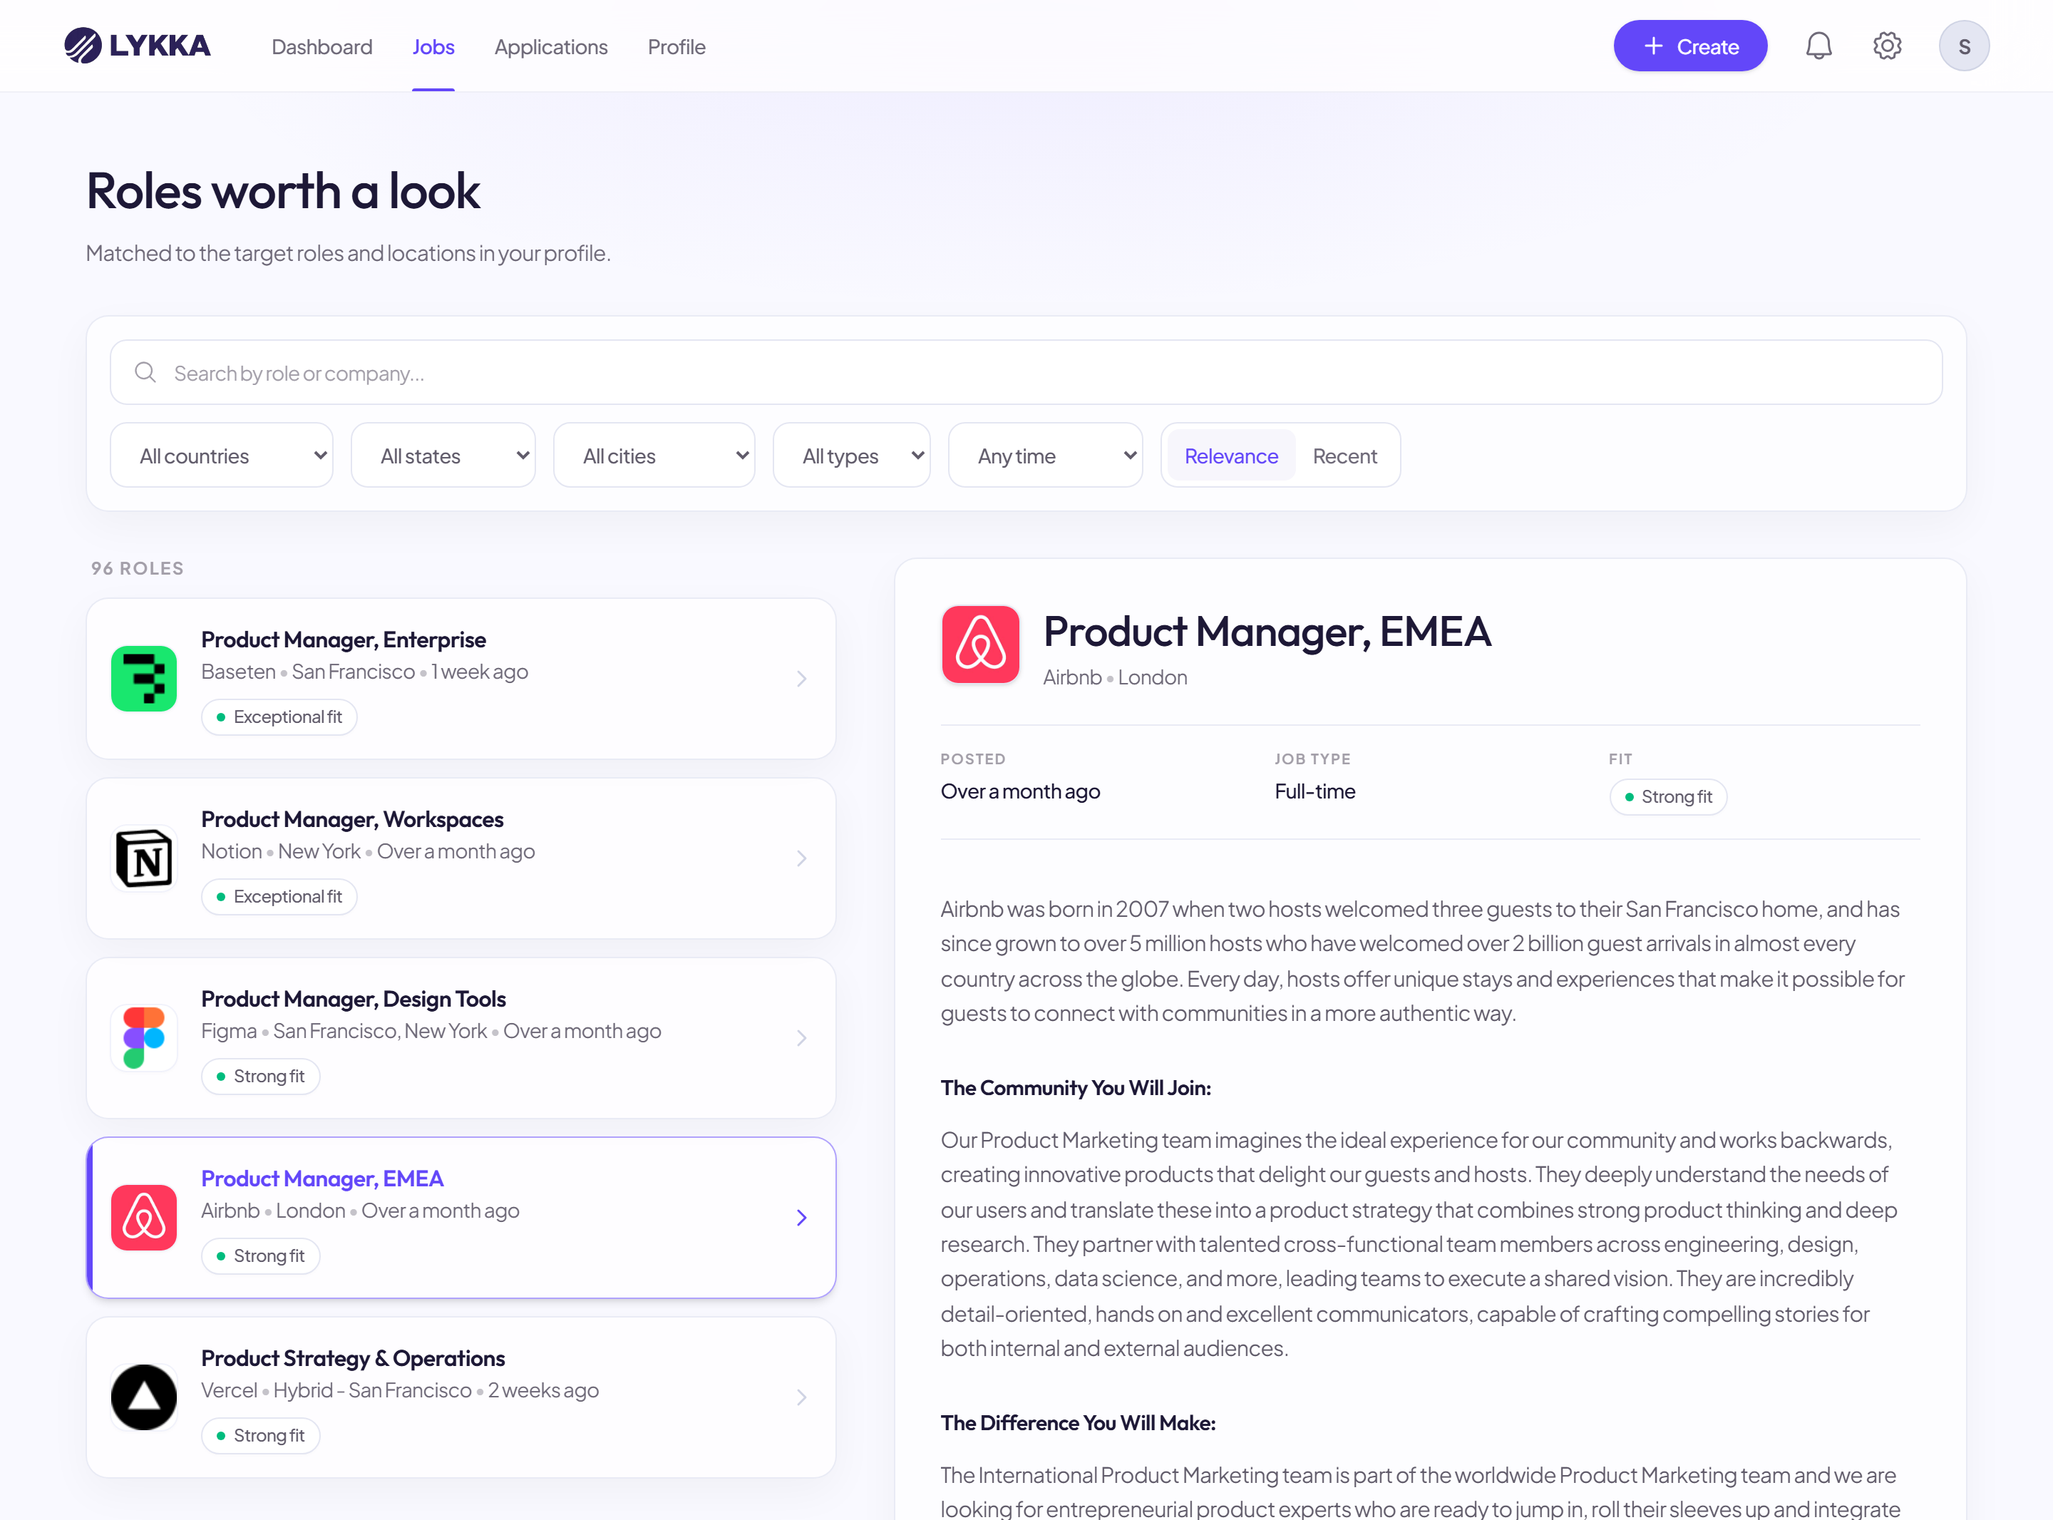Click the Notion company logo
The image size is (2053, 1520).
[143, 858]
